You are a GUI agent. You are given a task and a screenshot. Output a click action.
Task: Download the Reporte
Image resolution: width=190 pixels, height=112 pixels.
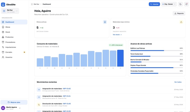click(x=179, y=13)
